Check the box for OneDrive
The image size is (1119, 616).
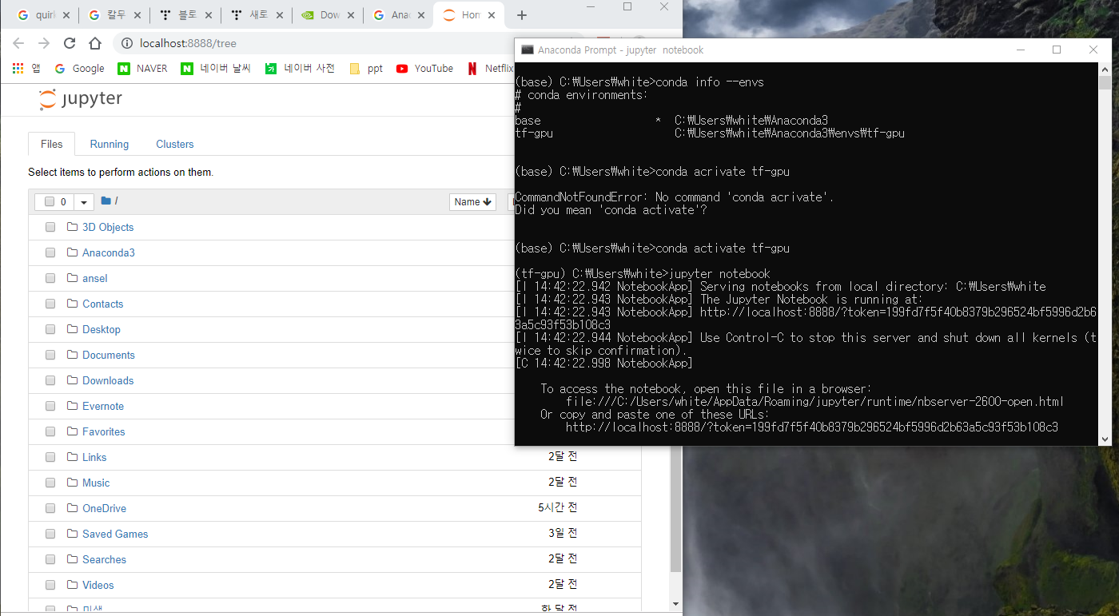pyautogui.click(x=50, y=508)
